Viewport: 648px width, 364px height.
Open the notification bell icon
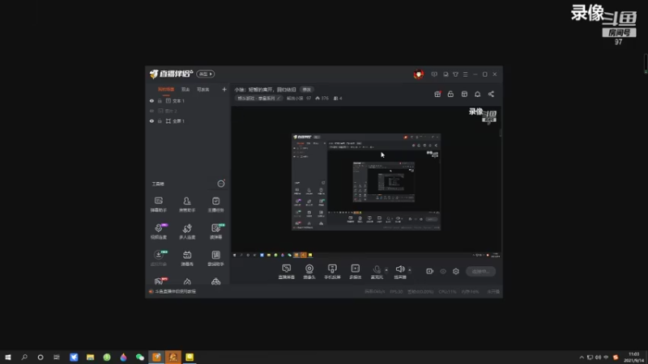477,94
